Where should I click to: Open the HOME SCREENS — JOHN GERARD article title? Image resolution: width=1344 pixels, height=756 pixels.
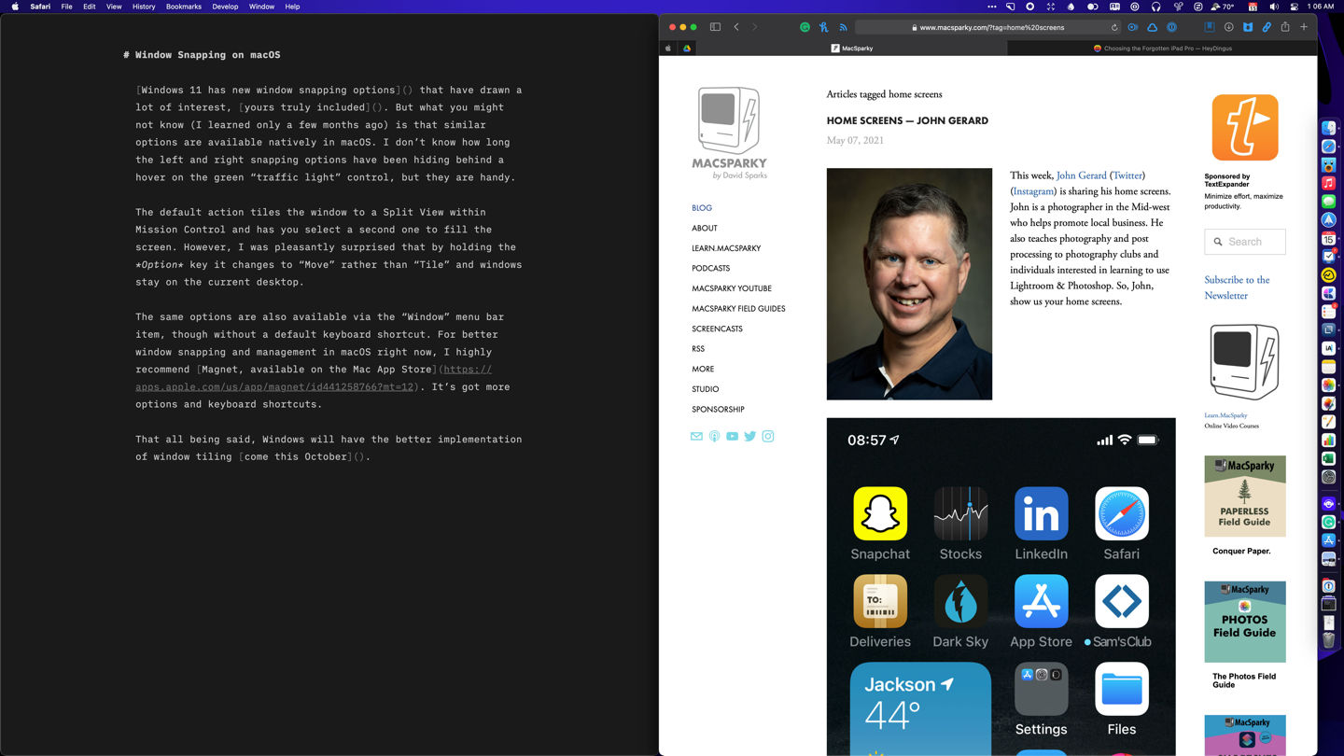pos(907,120)
